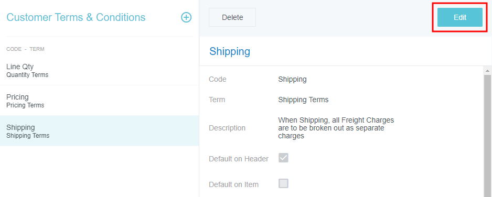The height and width of the screenshot is (197, 492).
Task: Click the Default on Item label
Action: point(234,184)
